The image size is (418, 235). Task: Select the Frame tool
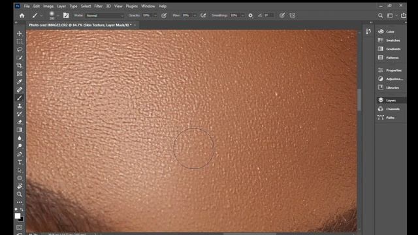click(20, 74)
